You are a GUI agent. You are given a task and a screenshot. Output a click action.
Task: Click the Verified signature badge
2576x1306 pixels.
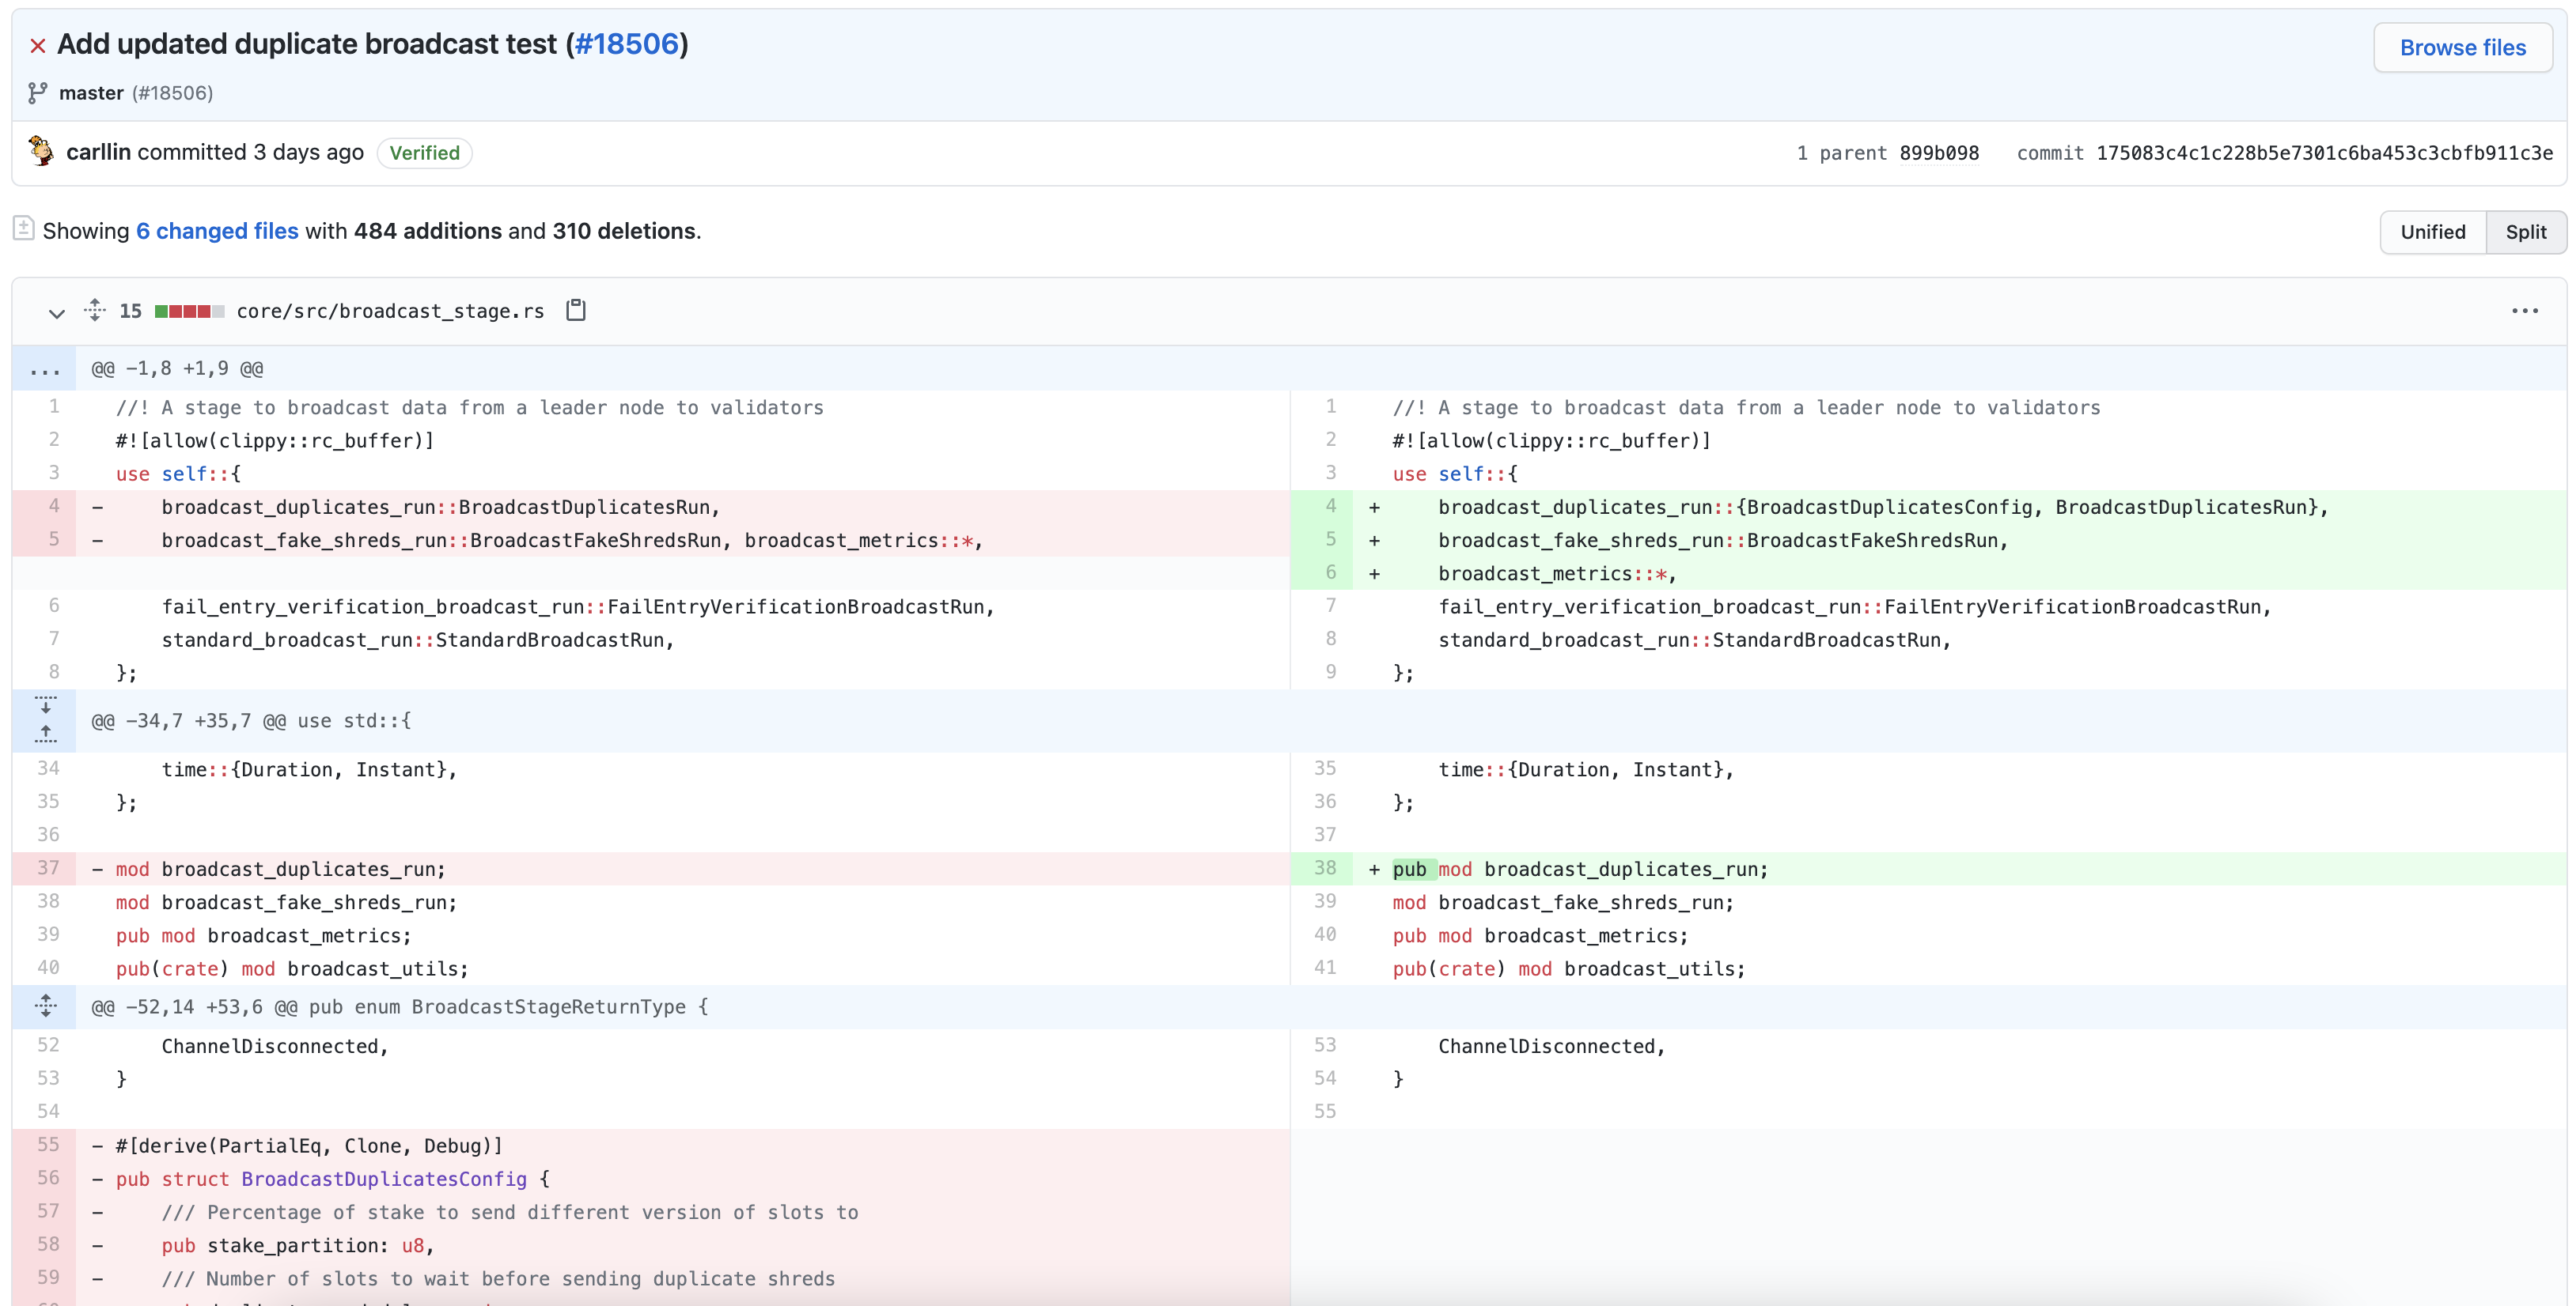(x=424, y=153)
